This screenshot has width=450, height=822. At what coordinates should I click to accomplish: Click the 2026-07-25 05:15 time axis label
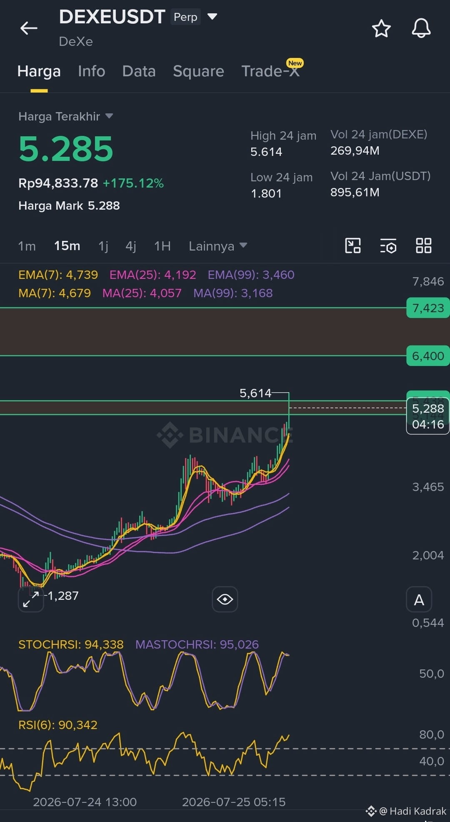[x=234, y=802]
